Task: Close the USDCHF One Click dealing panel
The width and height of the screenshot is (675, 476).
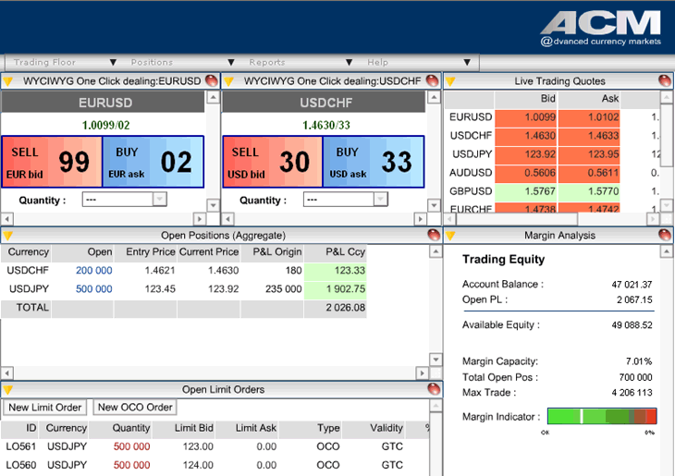Action: point(432,80)
